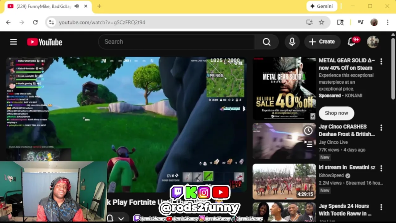Viewport: 396px width, 223px height.
Task: Open Jay Cinco CRASHES Deshae Frost title
Action: (x=347, y=130)
